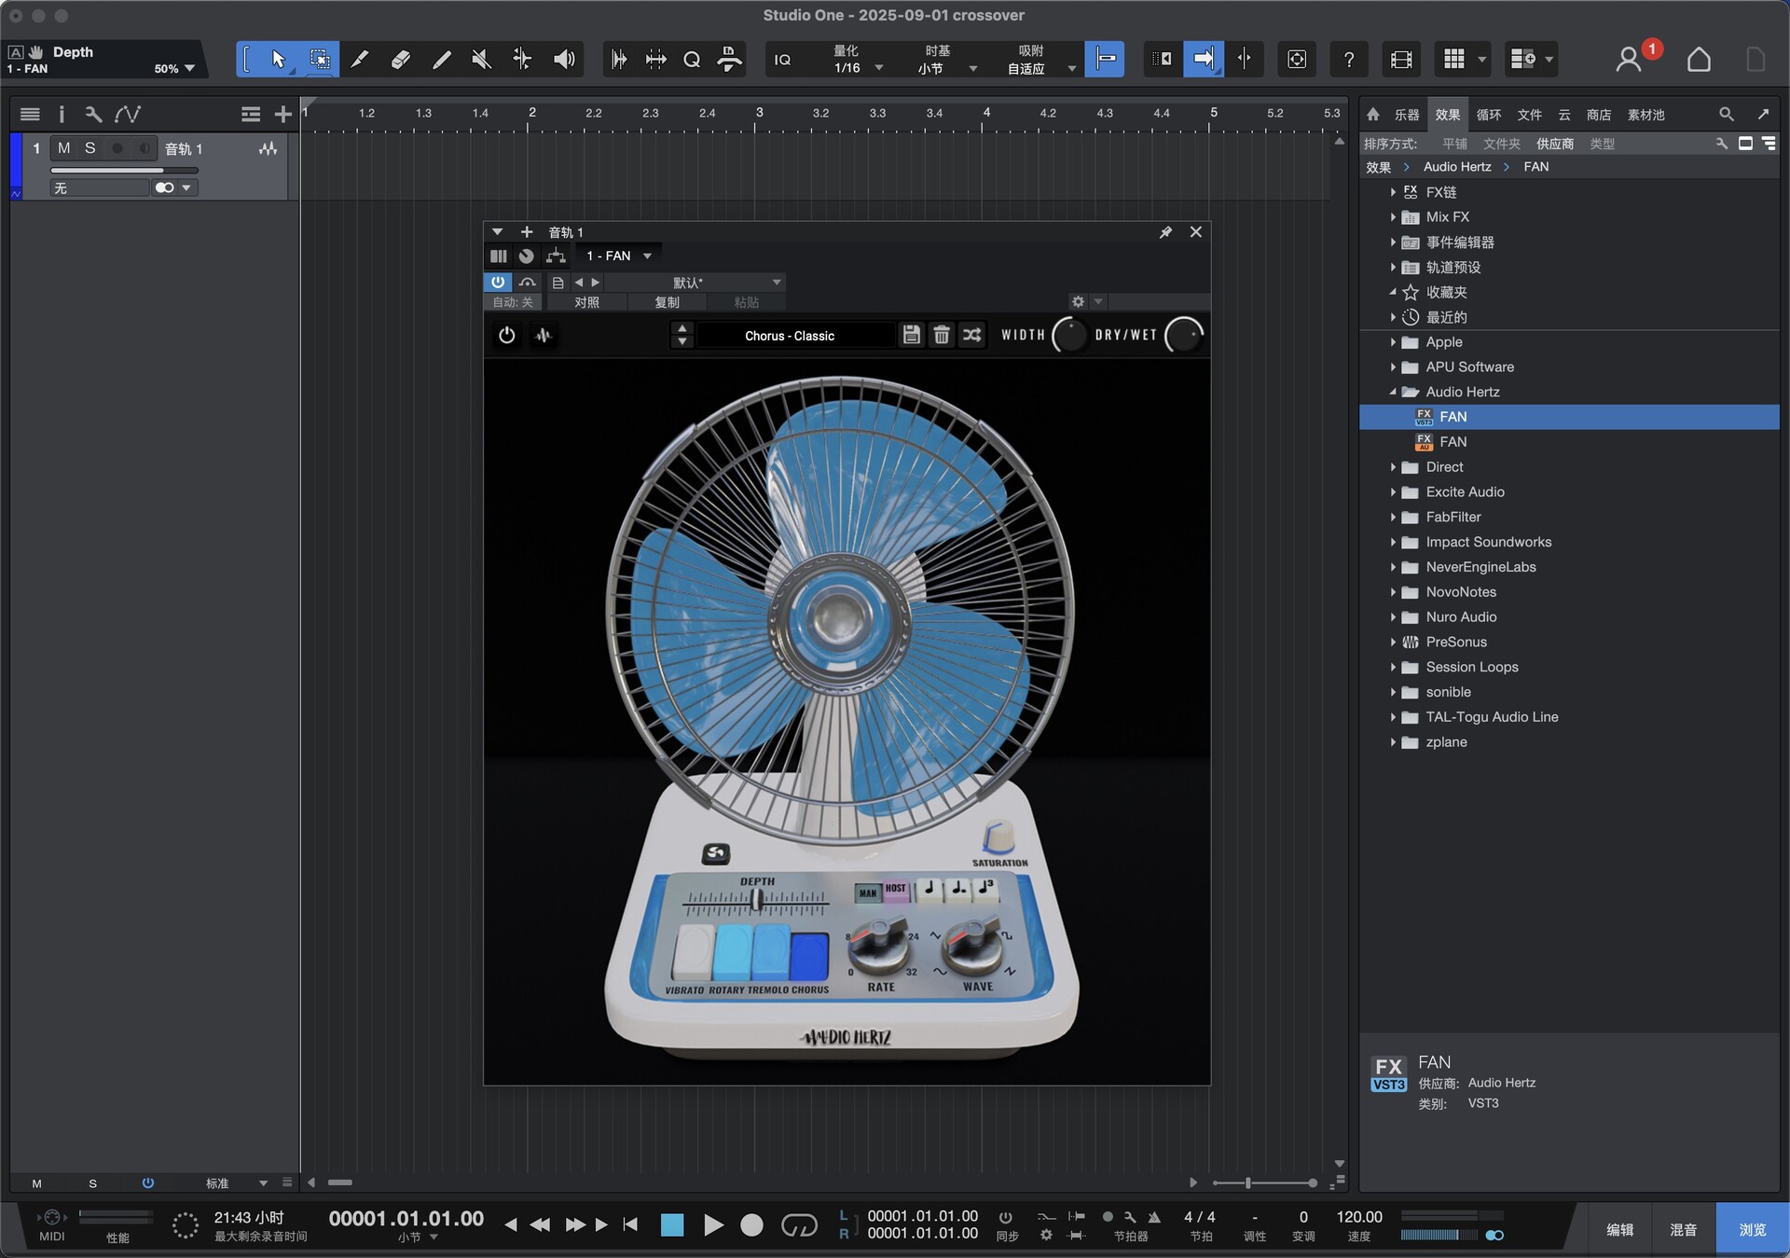Switch to the 素材池 browser tab
This screenshot has height=1258, width=1790.
tap(1645, 115)
